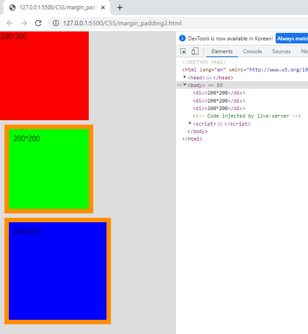The width and height of the screenshot is (308, 334).
Task: Select the third div 200*200 node
Action: point(219,108)
